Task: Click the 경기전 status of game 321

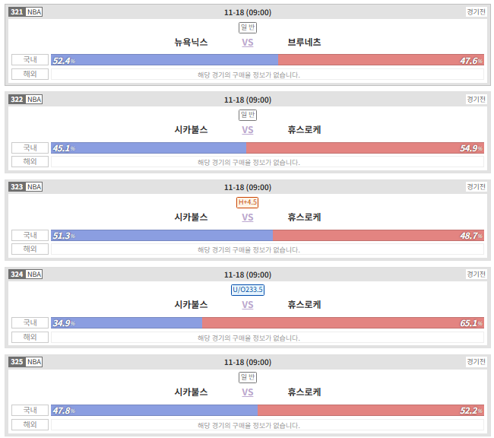Action: pos(476,12)
